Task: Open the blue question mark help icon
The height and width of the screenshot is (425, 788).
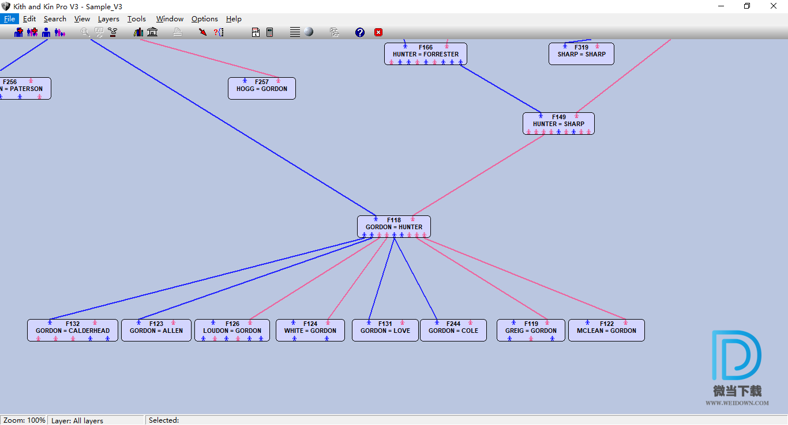Action: pyautogui.click(x=360, y=32)
